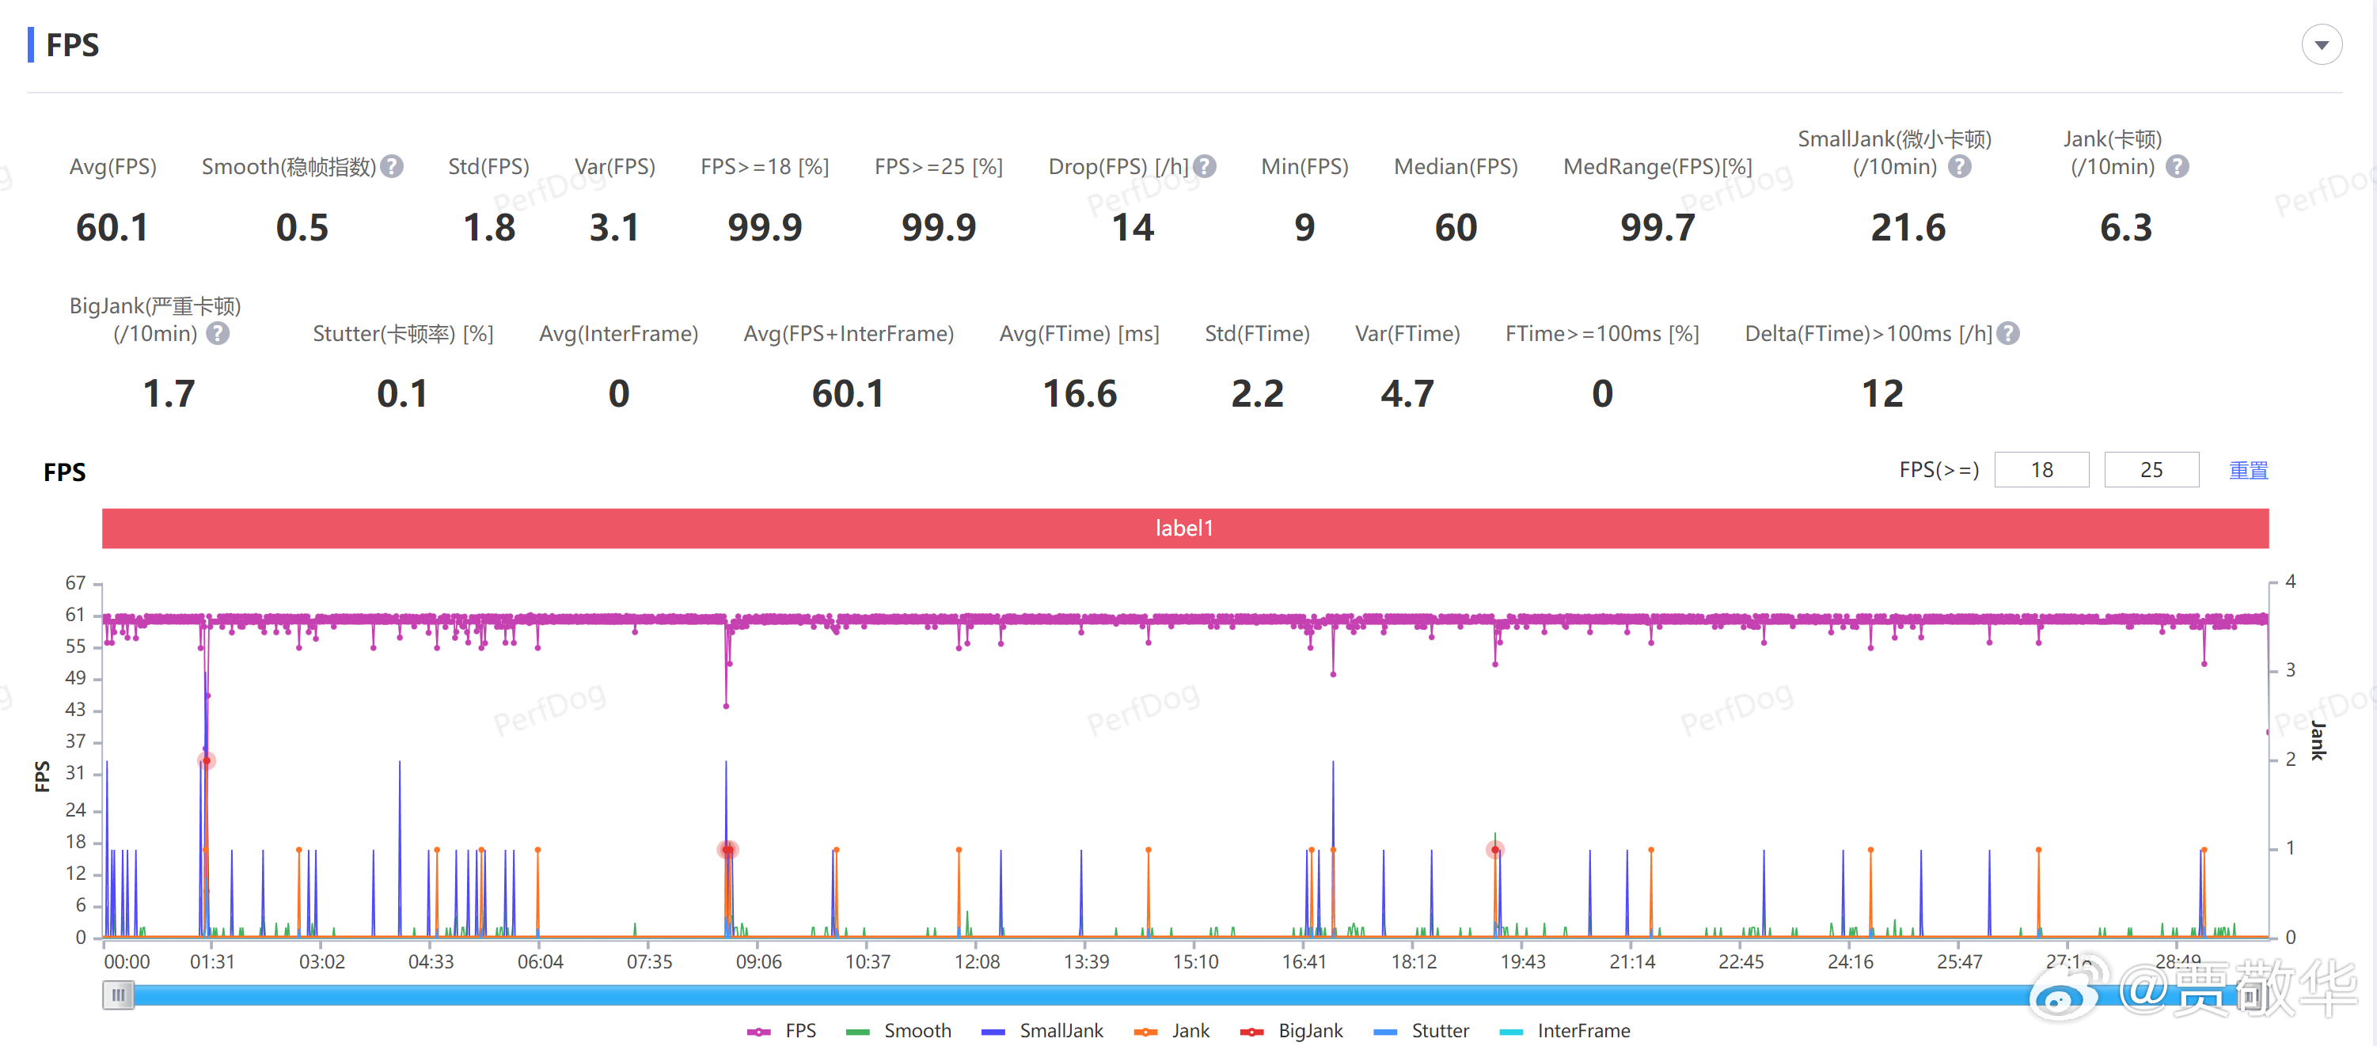The width and height of the screenshot is (2377, 1046).
Task: Toggle InterFrame series in chart legend
Action: (1565, 1030)
